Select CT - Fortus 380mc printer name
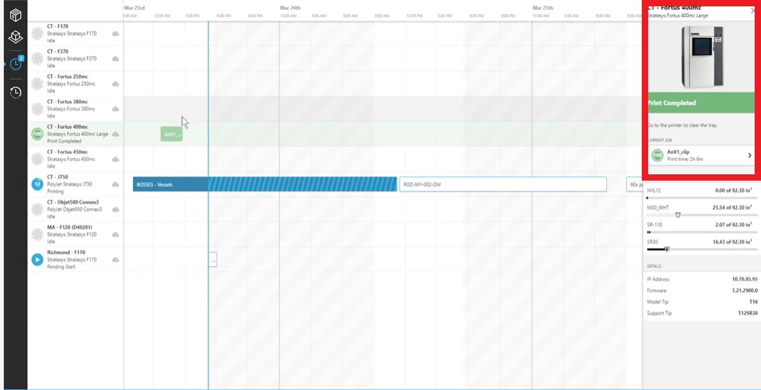This screenshot has height=390, width=761. pyautogui.click(x=68, y=102)
